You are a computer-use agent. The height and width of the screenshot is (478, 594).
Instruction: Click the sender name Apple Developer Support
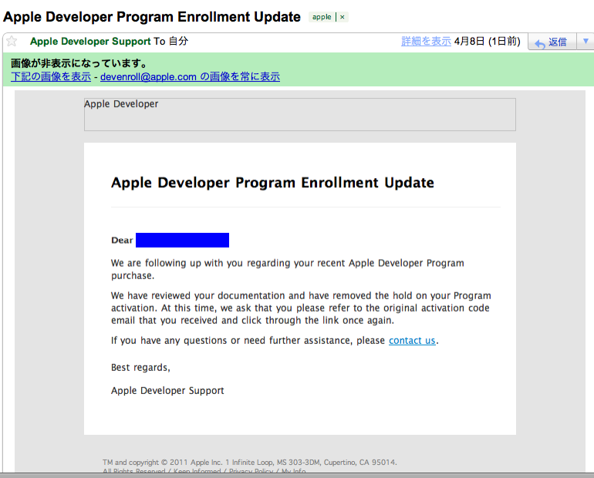click(x=90, y=42)
